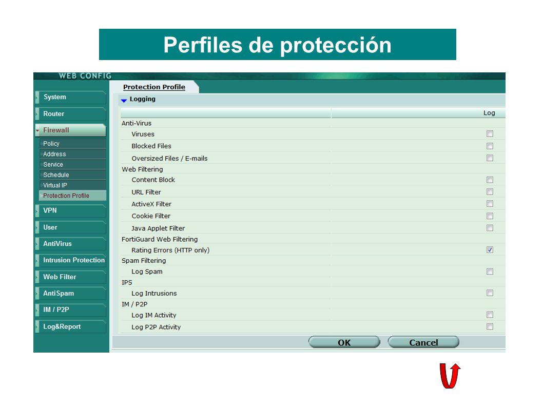The height and width of the screenshot is (407, 543).
Task: Expand the IM / P2P menu
Action: click(x=71, y=309)
